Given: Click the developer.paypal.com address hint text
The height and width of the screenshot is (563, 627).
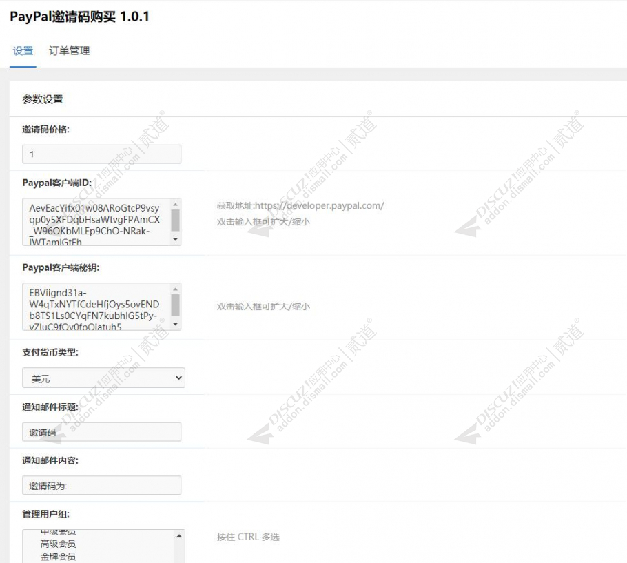Looking at the screenshot, I should pos(300,206).
